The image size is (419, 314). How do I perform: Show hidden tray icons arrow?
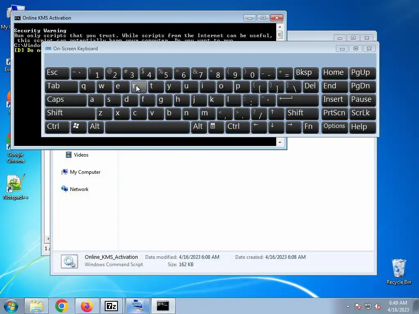[x=348, y=306]
